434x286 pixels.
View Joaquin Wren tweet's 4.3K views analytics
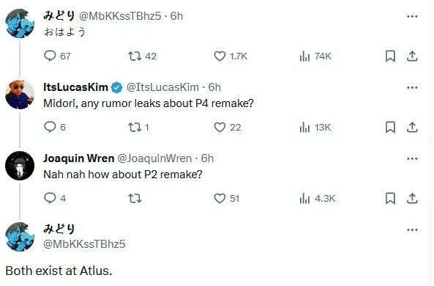(317, 198)
